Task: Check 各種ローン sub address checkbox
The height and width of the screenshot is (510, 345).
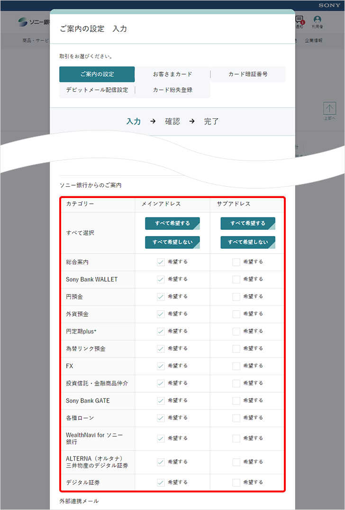Action: pyautogui.click(x=236, y=418)
